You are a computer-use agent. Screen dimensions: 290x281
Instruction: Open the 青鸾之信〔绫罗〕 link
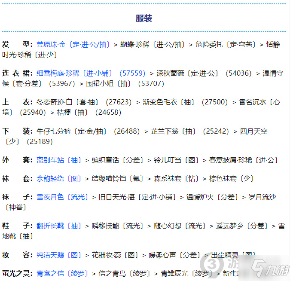62,273
